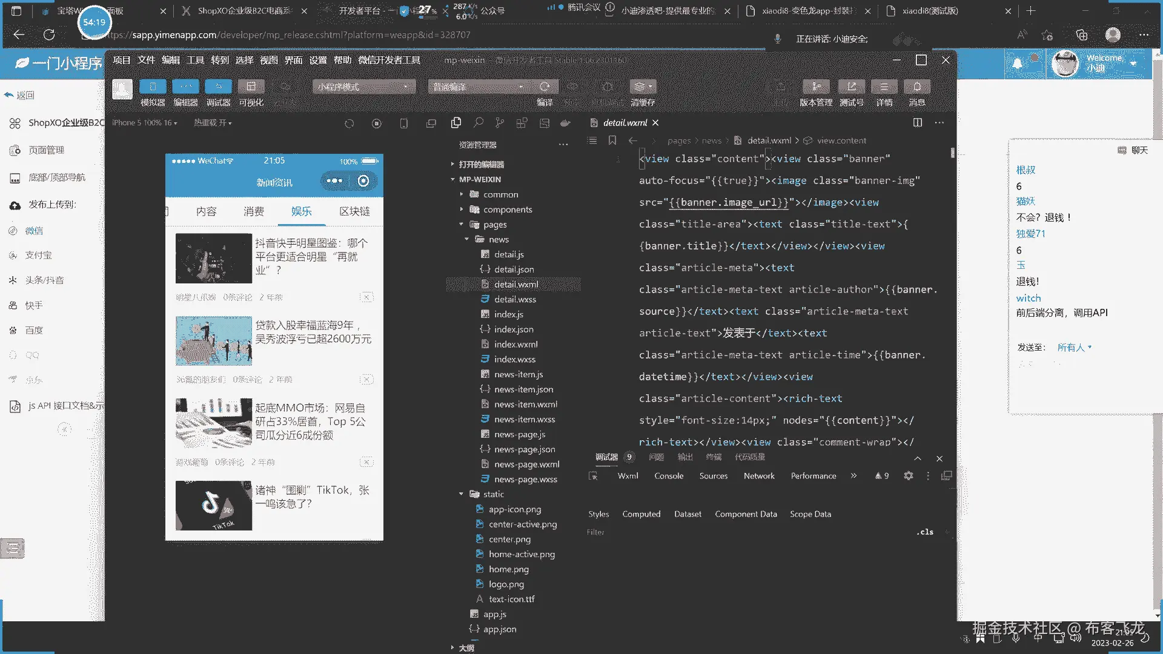Select the 区块链 tab in simulator

point(354,211)
